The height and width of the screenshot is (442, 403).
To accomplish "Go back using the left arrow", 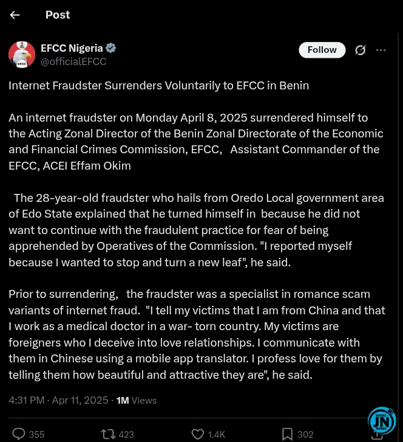I will pos(15,15).
